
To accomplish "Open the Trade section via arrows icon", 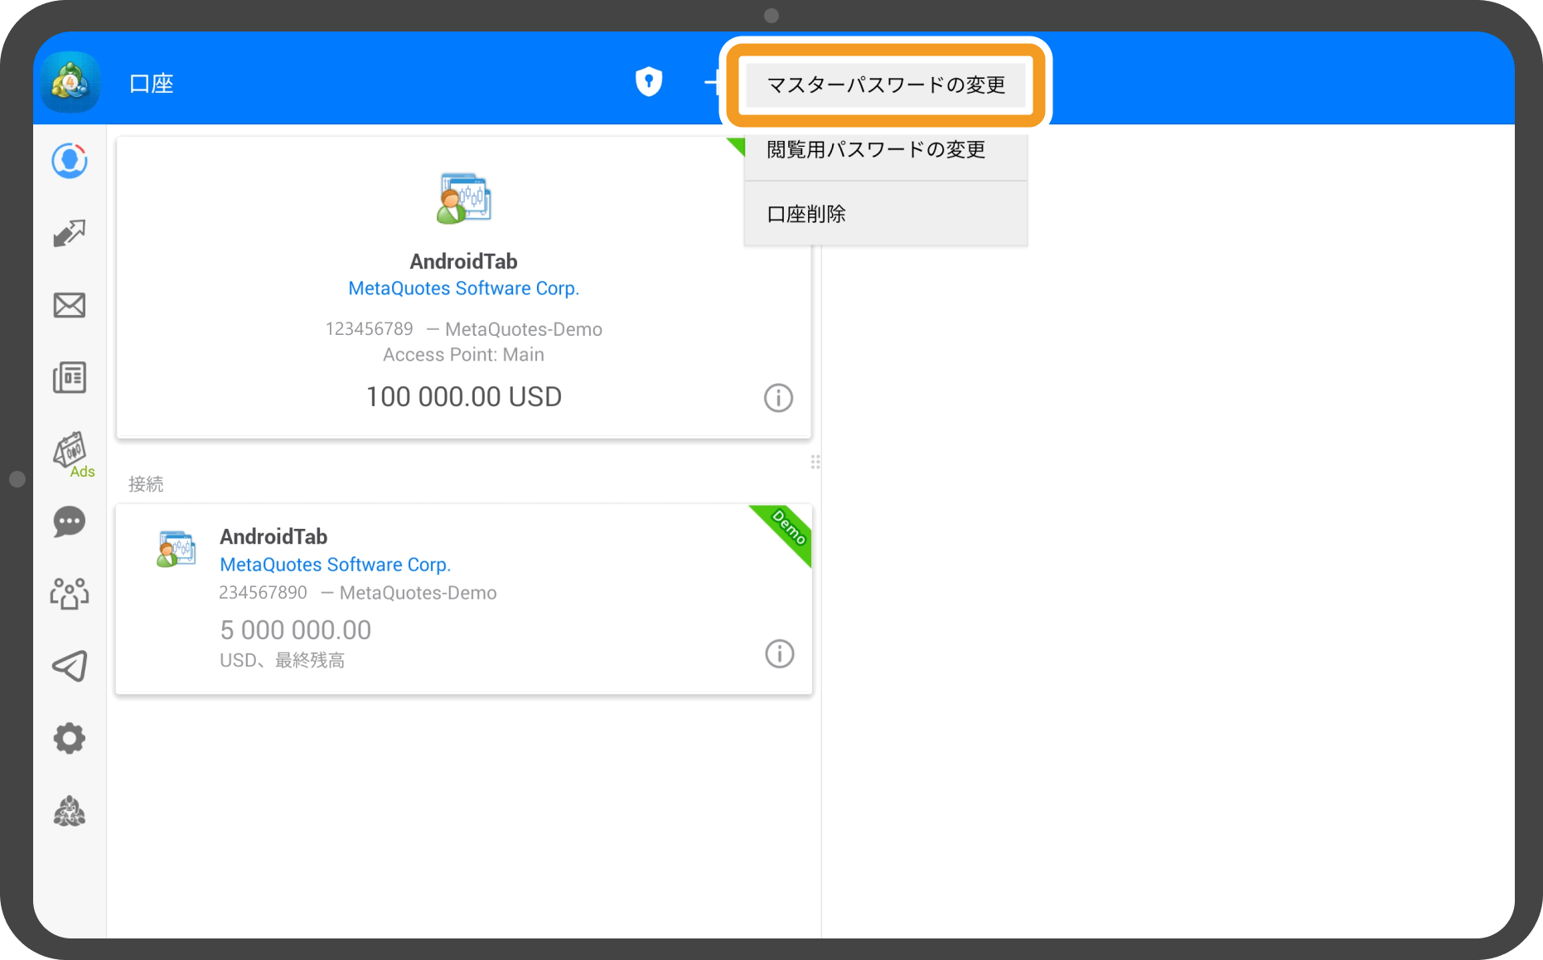I will coord(70,233).
